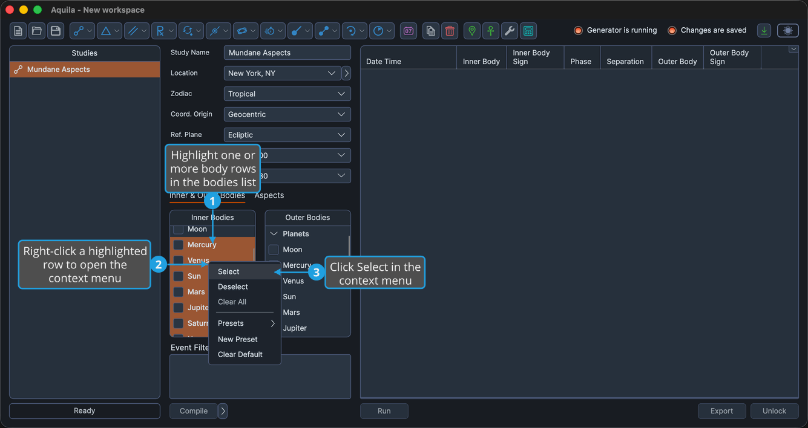
Task: Click the Open folder toolbar icon
Action: [37, 31]
